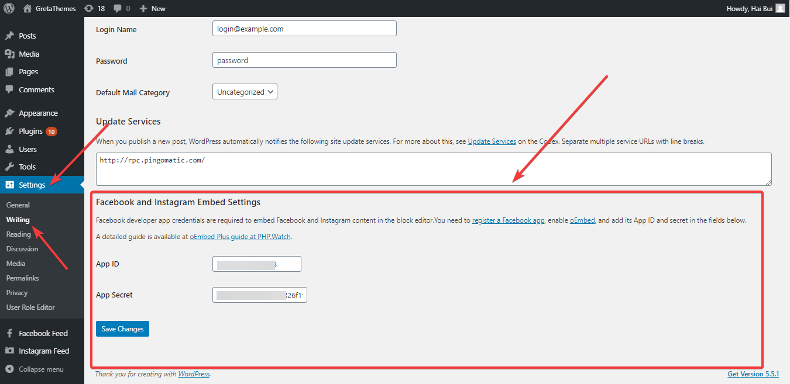
Task: Click the Media sidebar icon
Action: coord(9,54)
